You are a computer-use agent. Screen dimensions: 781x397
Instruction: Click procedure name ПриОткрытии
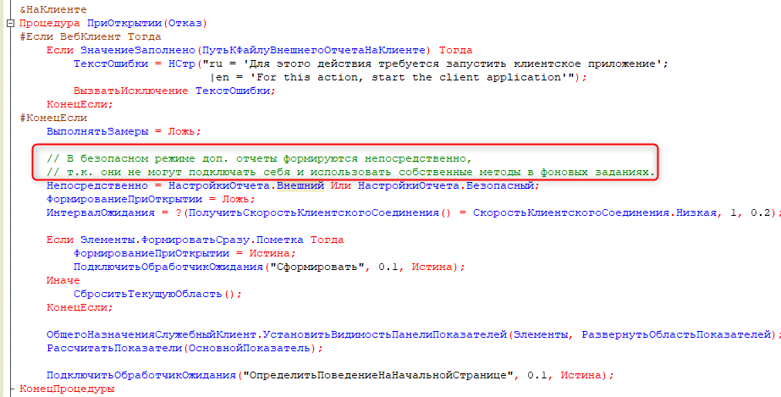coord(124,24)
